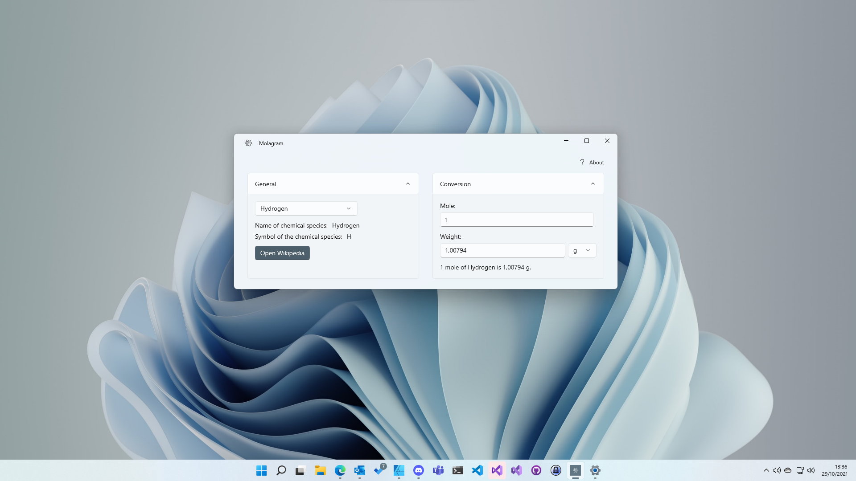Click the Open Wikipedia button

point(282,253)
